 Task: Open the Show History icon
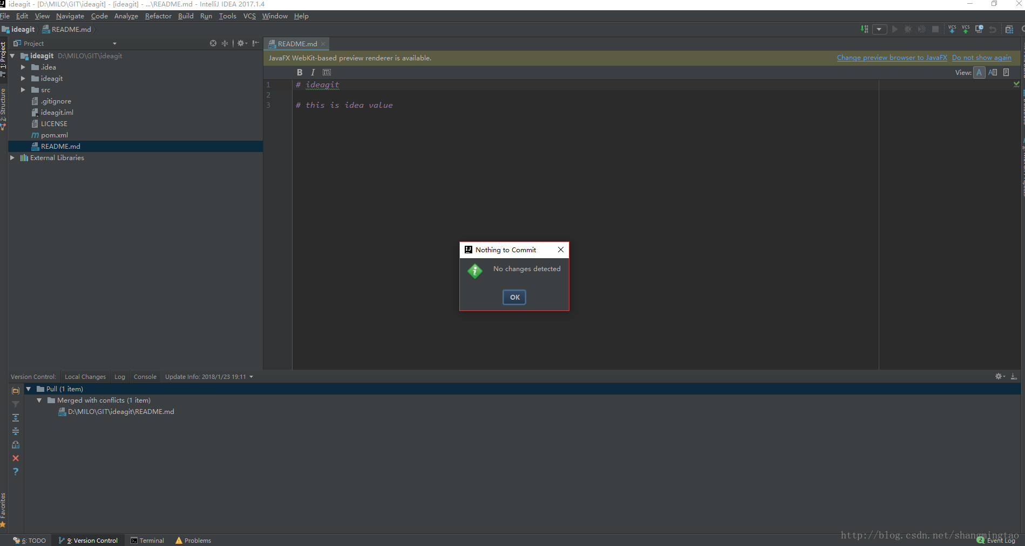(x=979, y=29)
